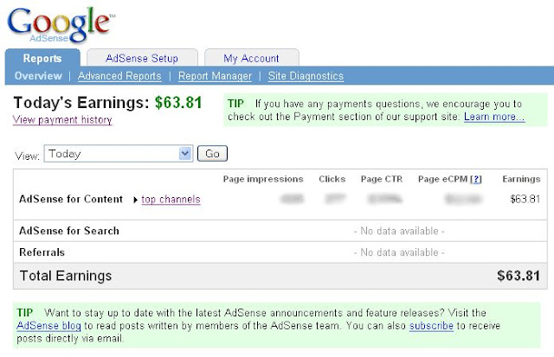554x357 pixels.
Task: Open Site Diagnostics page
Action: pos(306,76)
